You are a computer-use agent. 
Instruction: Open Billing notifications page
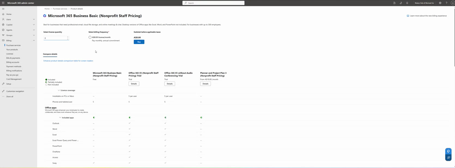tap(14, 71)
